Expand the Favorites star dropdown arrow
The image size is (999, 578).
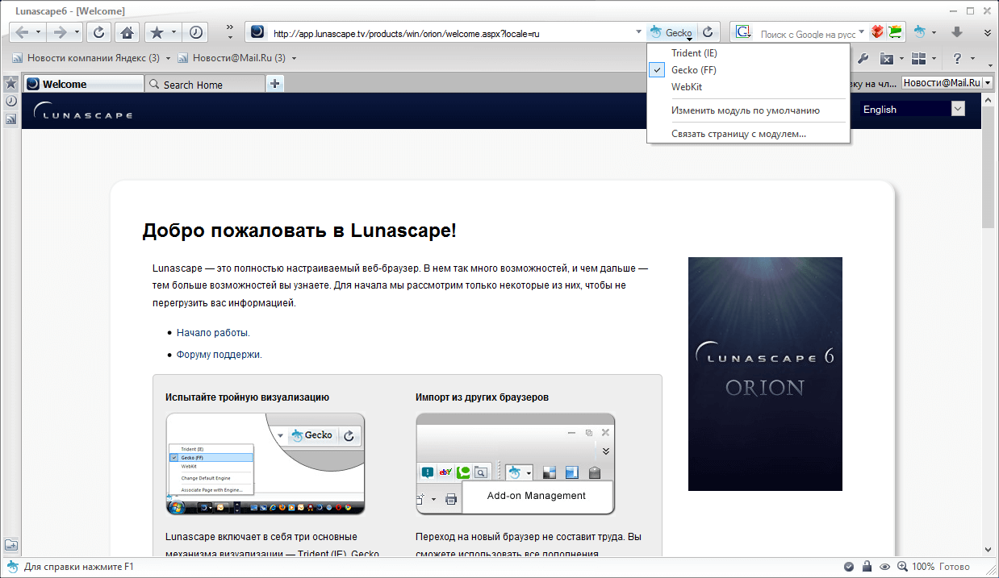(174, 32)
